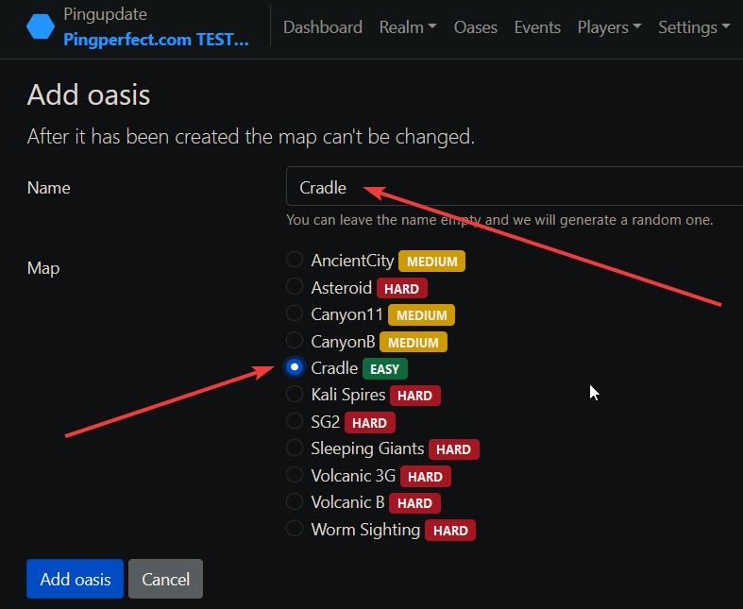Open the Settings dropdown menu
The image size is (743, 609).
pyautogui.click(x=693, y=27)
